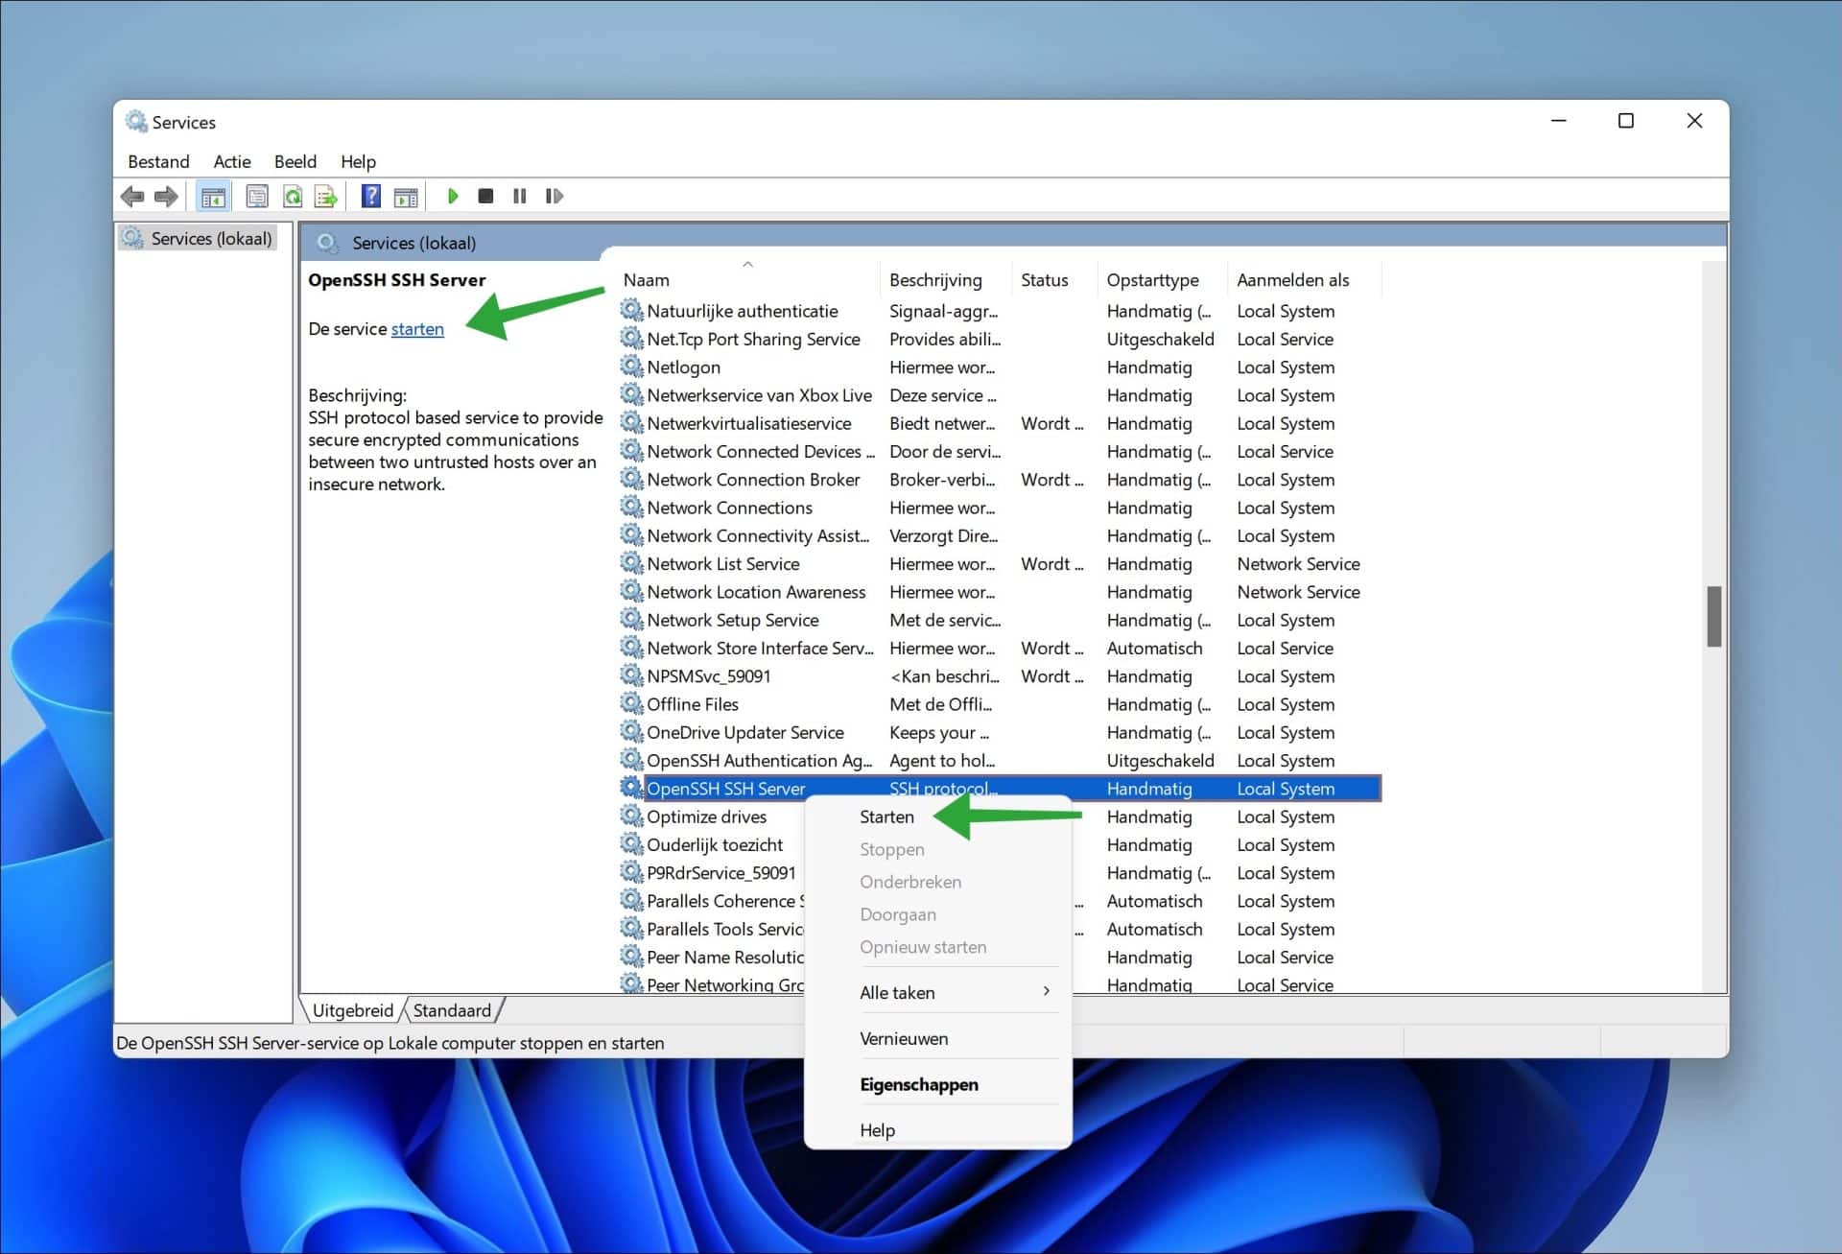Toggle the action pane visibility icon
This screenshot has width=1842, height=1254.
pyautogui.click(x=406, y=196)
